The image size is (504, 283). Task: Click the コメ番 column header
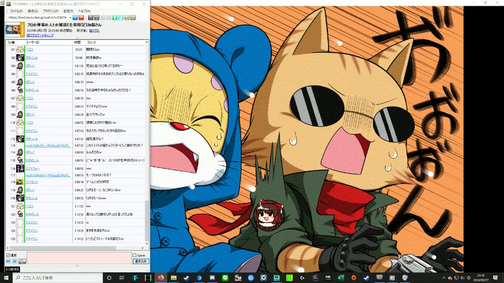[10, 42]
